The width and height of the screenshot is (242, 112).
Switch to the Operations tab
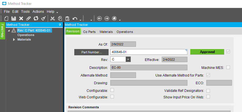pyautogui.click(x=125, y=32)
